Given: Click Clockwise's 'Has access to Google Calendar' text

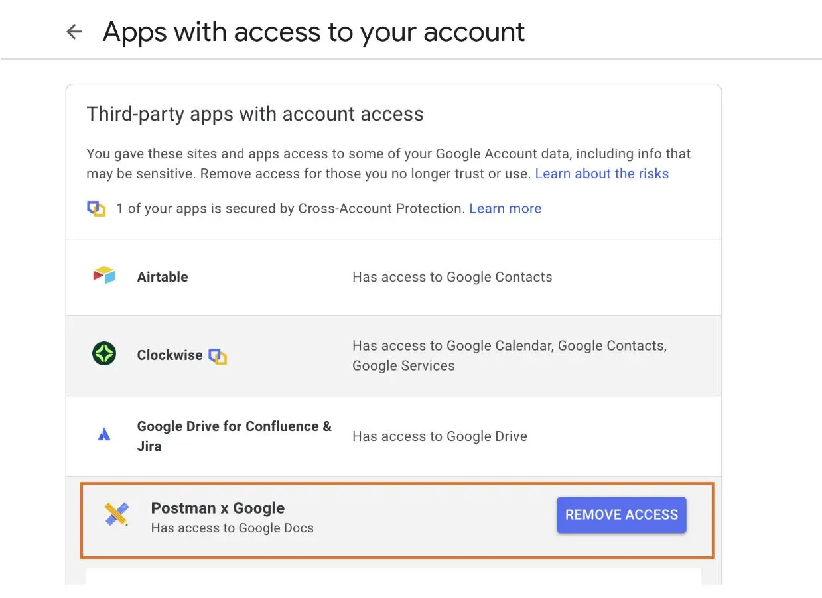Looking at the screenshot, I should point(509,355).
